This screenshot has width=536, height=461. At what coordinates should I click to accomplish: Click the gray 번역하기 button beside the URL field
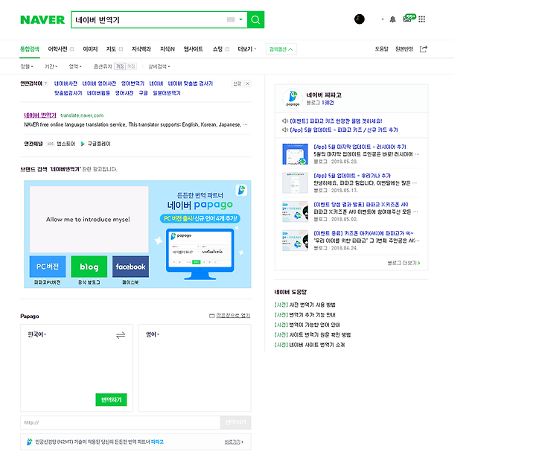235,422
